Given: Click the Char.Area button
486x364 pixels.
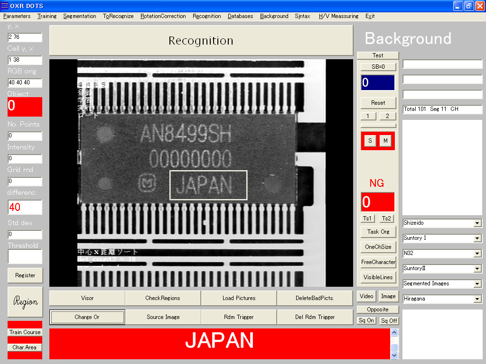Looking at the screenshot, I should click(x=25, y=347).
